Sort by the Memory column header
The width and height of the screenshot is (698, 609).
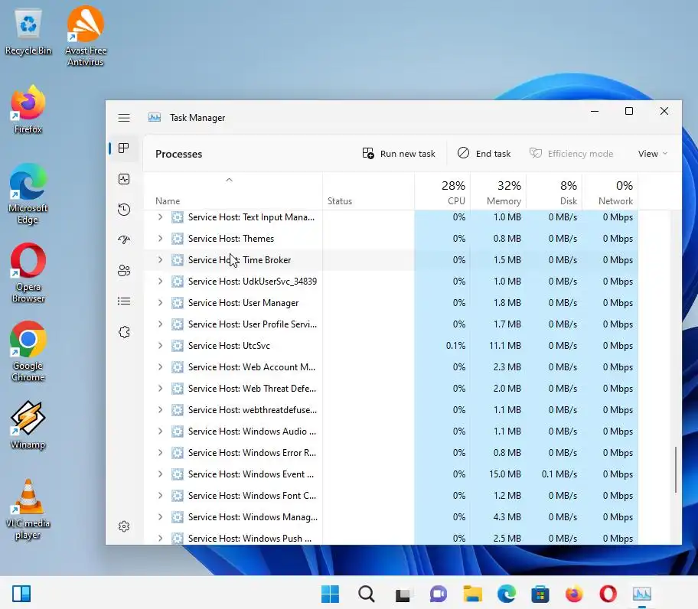point(497,191)
